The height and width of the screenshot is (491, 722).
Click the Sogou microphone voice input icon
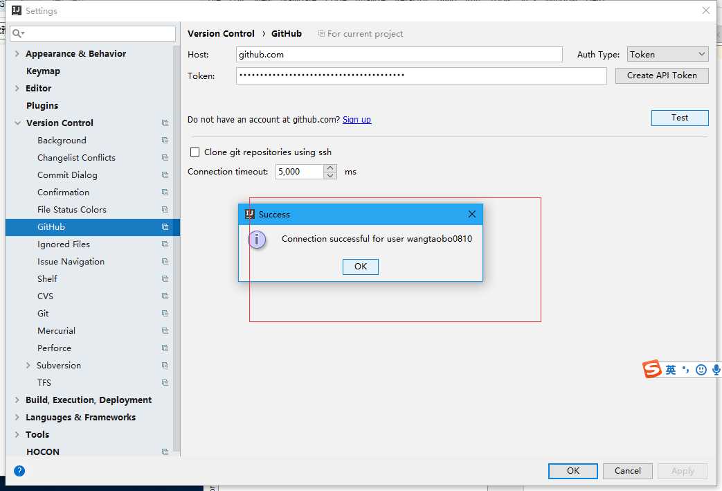[x=716, y=370]
